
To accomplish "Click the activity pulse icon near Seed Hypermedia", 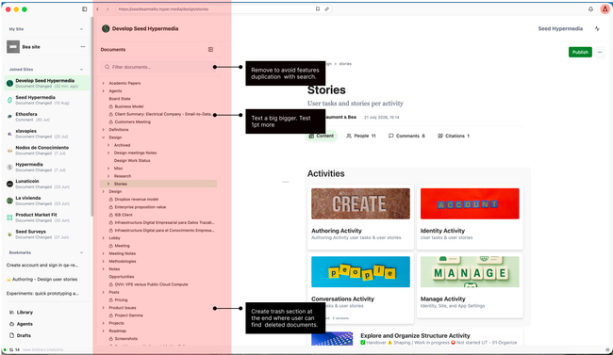I will [597, 28].
